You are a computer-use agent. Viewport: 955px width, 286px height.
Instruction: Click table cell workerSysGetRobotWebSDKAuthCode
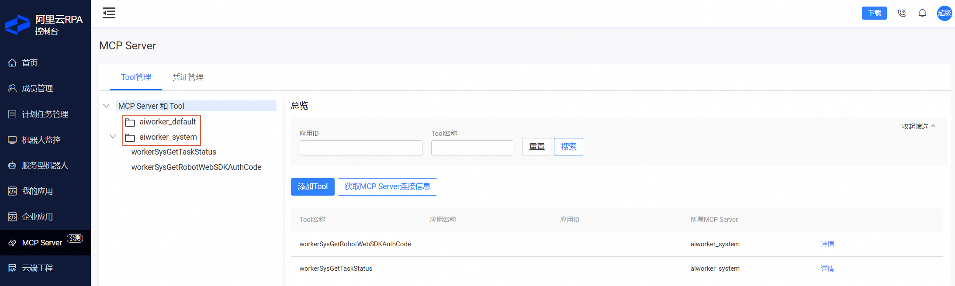355,244
